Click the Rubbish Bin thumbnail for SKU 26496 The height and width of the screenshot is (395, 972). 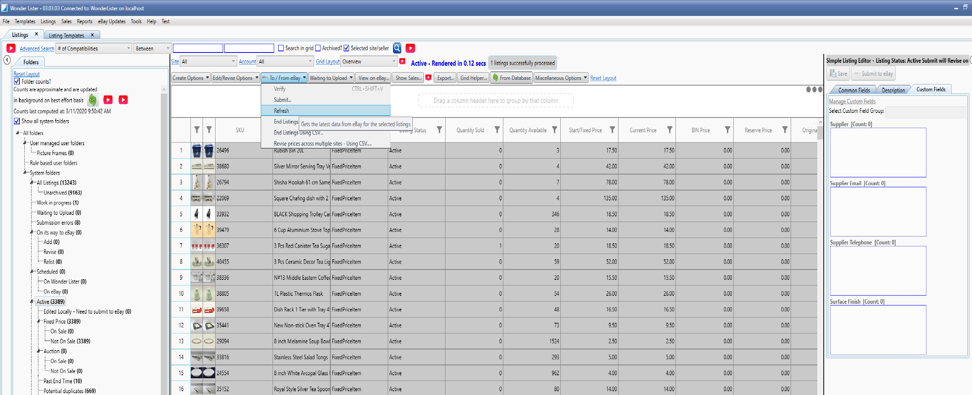click(197, 151)
